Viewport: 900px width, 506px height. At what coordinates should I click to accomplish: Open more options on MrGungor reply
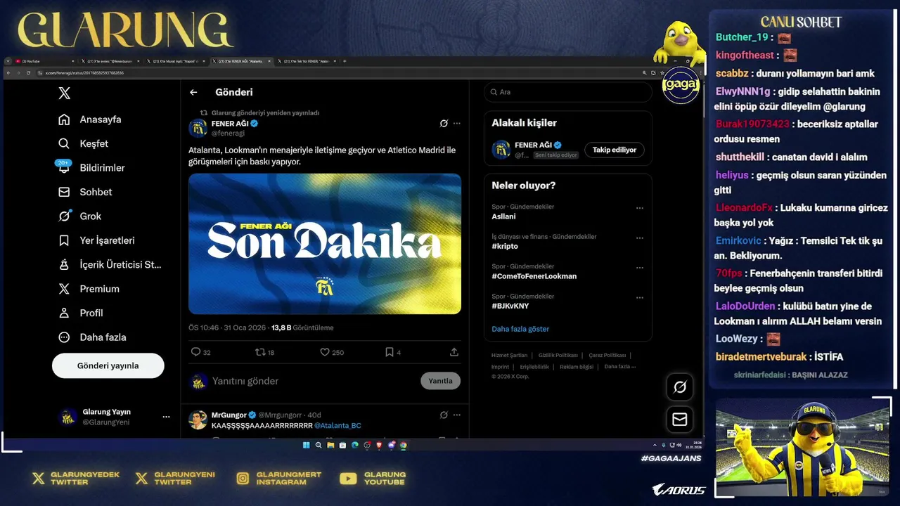coord(457,415)
